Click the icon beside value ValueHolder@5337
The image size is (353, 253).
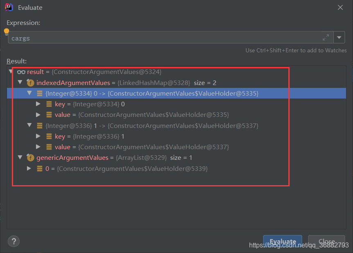coord(49,147)
